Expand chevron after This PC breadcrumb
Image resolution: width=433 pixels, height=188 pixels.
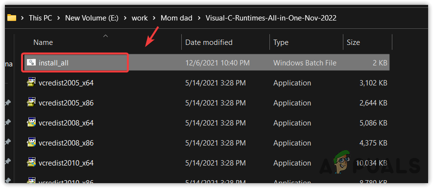coord(59,18)
